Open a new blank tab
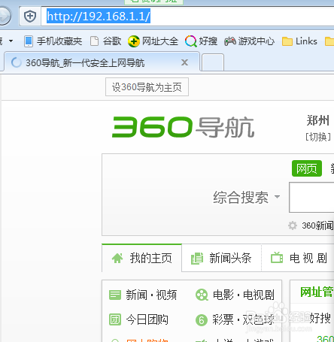Screen dimensions: 334x342 (213, 62)
